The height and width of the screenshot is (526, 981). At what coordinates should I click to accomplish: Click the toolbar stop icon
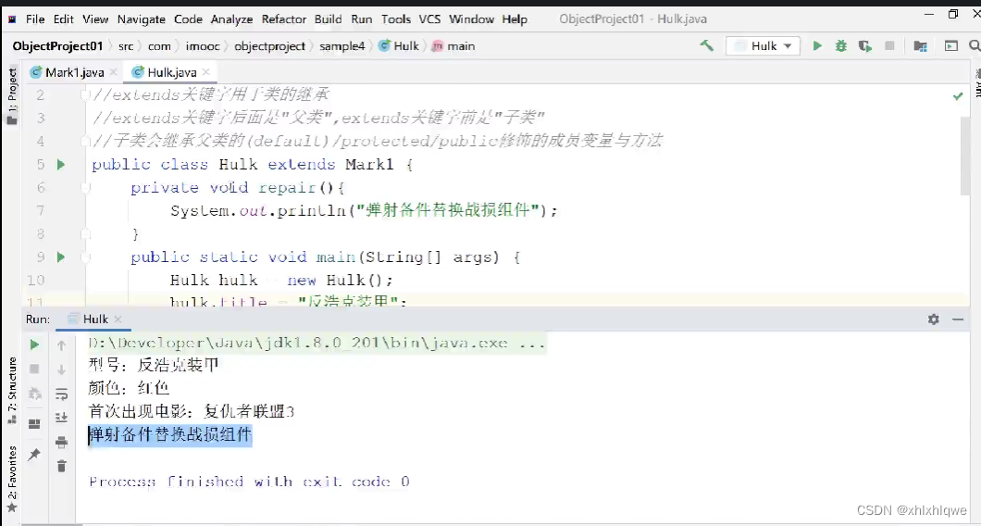pyautogui.click(x=889, y=45)
